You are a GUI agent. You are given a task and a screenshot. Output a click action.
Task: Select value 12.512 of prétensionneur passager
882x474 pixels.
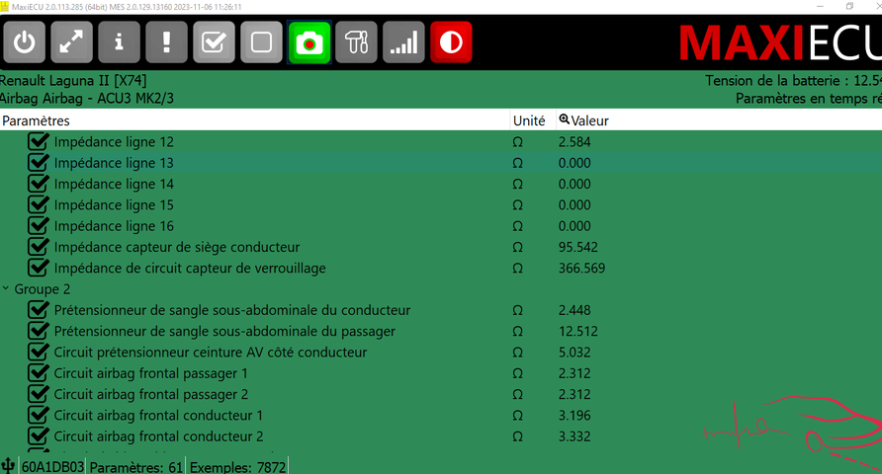578,332
